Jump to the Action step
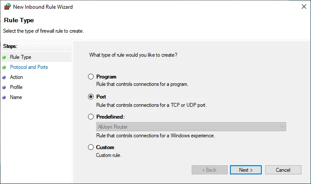The height and width of the screenshot is (184, 311). (x=17, y=77)
